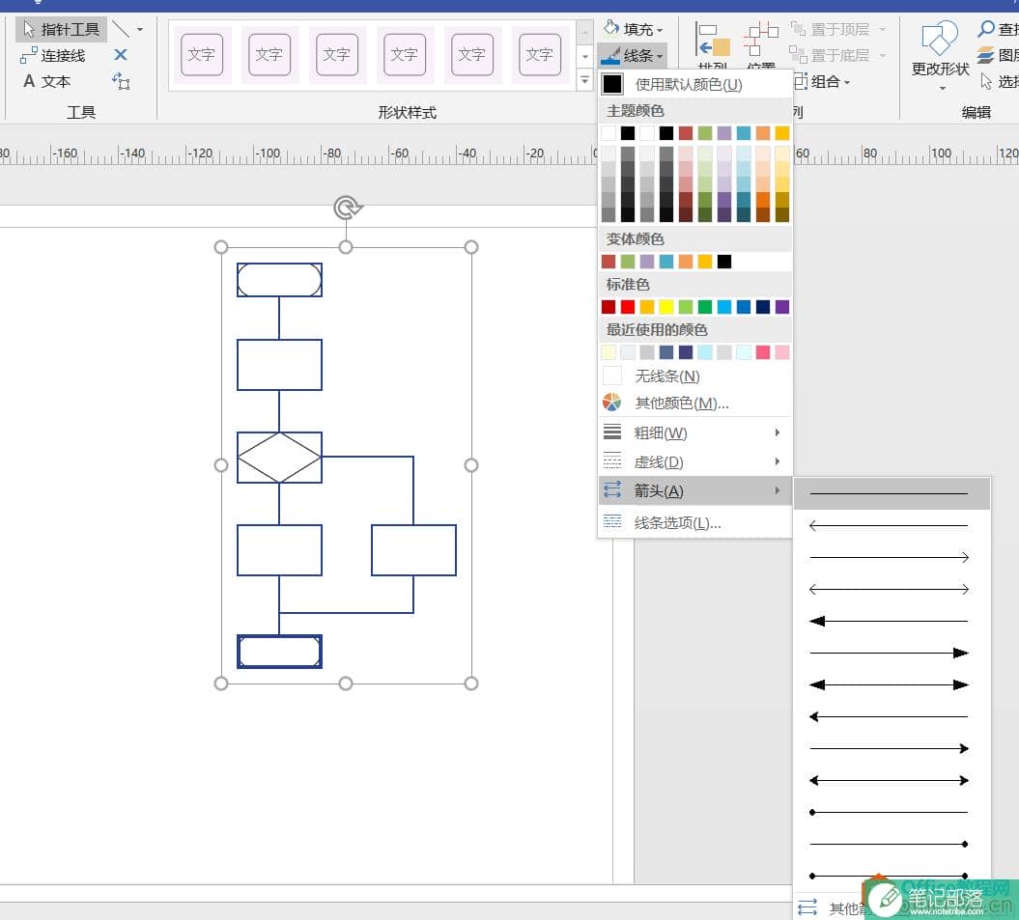Click the dark blue standard color swatch
The width and height of the screenshot is (1019, 920).
763,307
